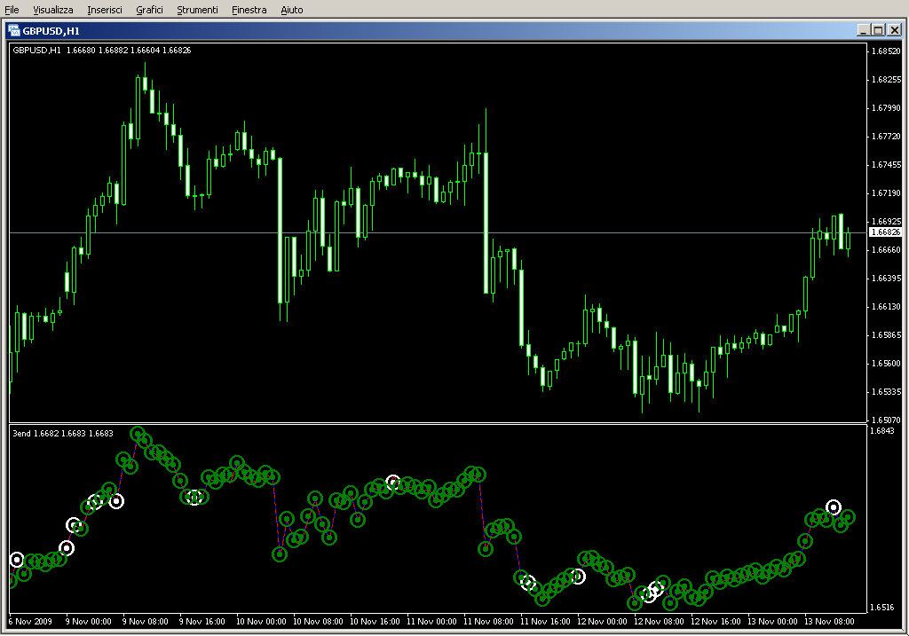Click the 1.67455 price axis label
The image size is (909, 636).
coord(887,164)
